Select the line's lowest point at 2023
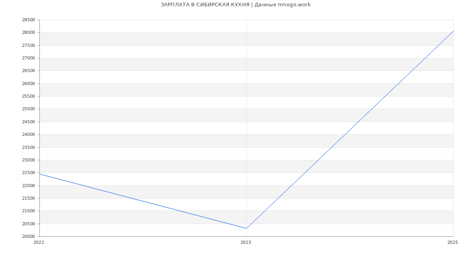The width and height of the screenshot is (473, 256). [246, 228]
